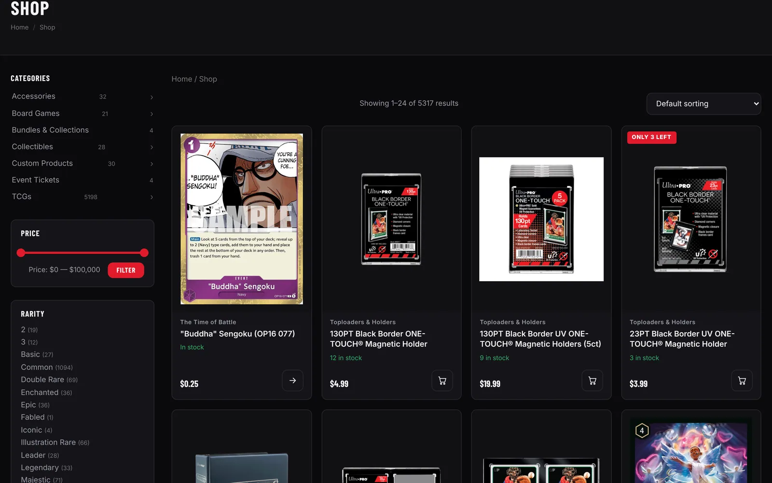This screenshot has height=483, width=772.
Task: Add 130PT Black Border ONE-TOUCH holder to cart
Action: pos(442,381)
